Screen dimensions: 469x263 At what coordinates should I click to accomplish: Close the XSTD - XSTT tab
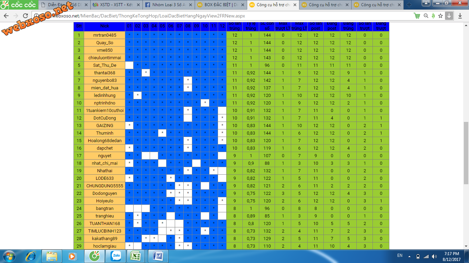coord(138,5)
